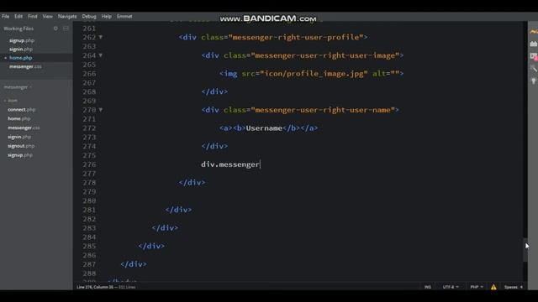Screen dimensions: 538x302
Task: Open the UTF-8 encoding dropdown
Action: tap(451, 287)
